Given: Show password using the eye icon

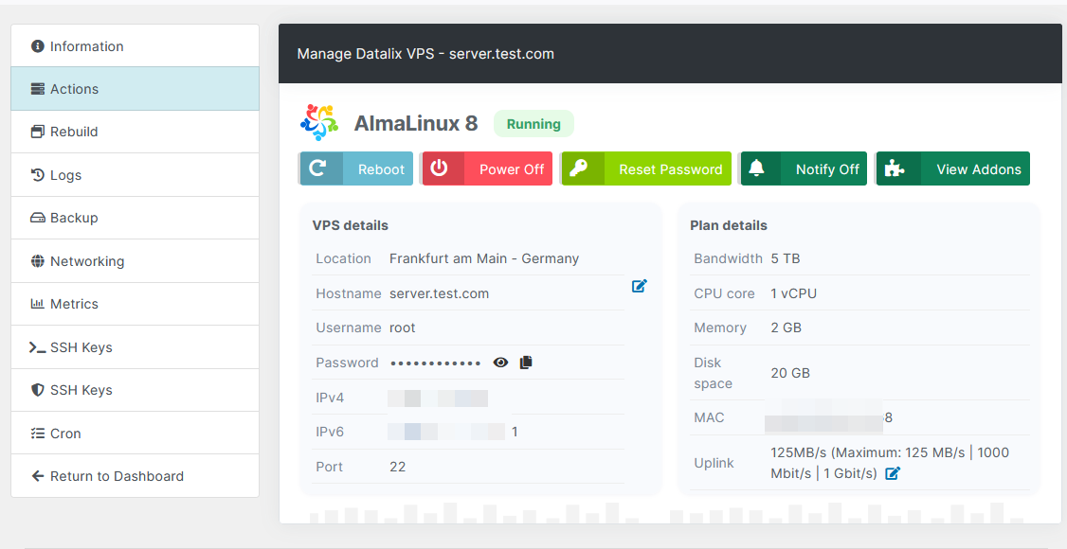Looking at the screenshot, I should 500,363.
